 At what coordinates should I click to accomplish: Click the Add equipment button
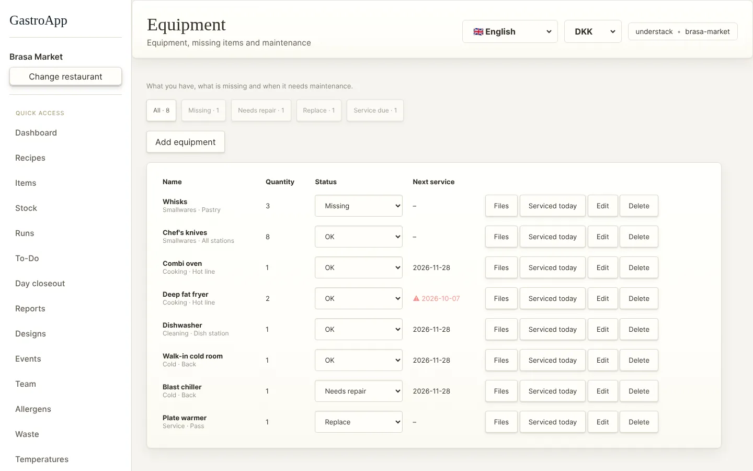pyautogui.click(x=186, y=142)
